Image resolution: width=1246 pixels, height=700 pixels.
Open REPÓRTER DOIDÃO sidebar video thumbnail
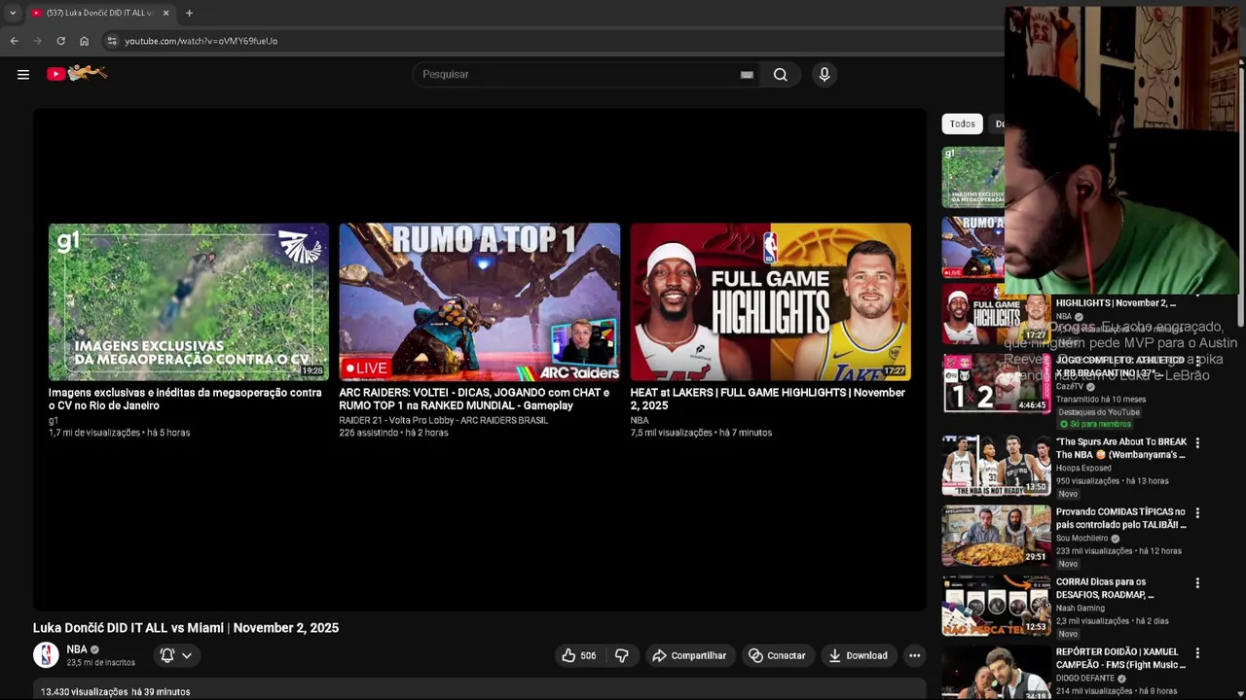tap(996, 672)
